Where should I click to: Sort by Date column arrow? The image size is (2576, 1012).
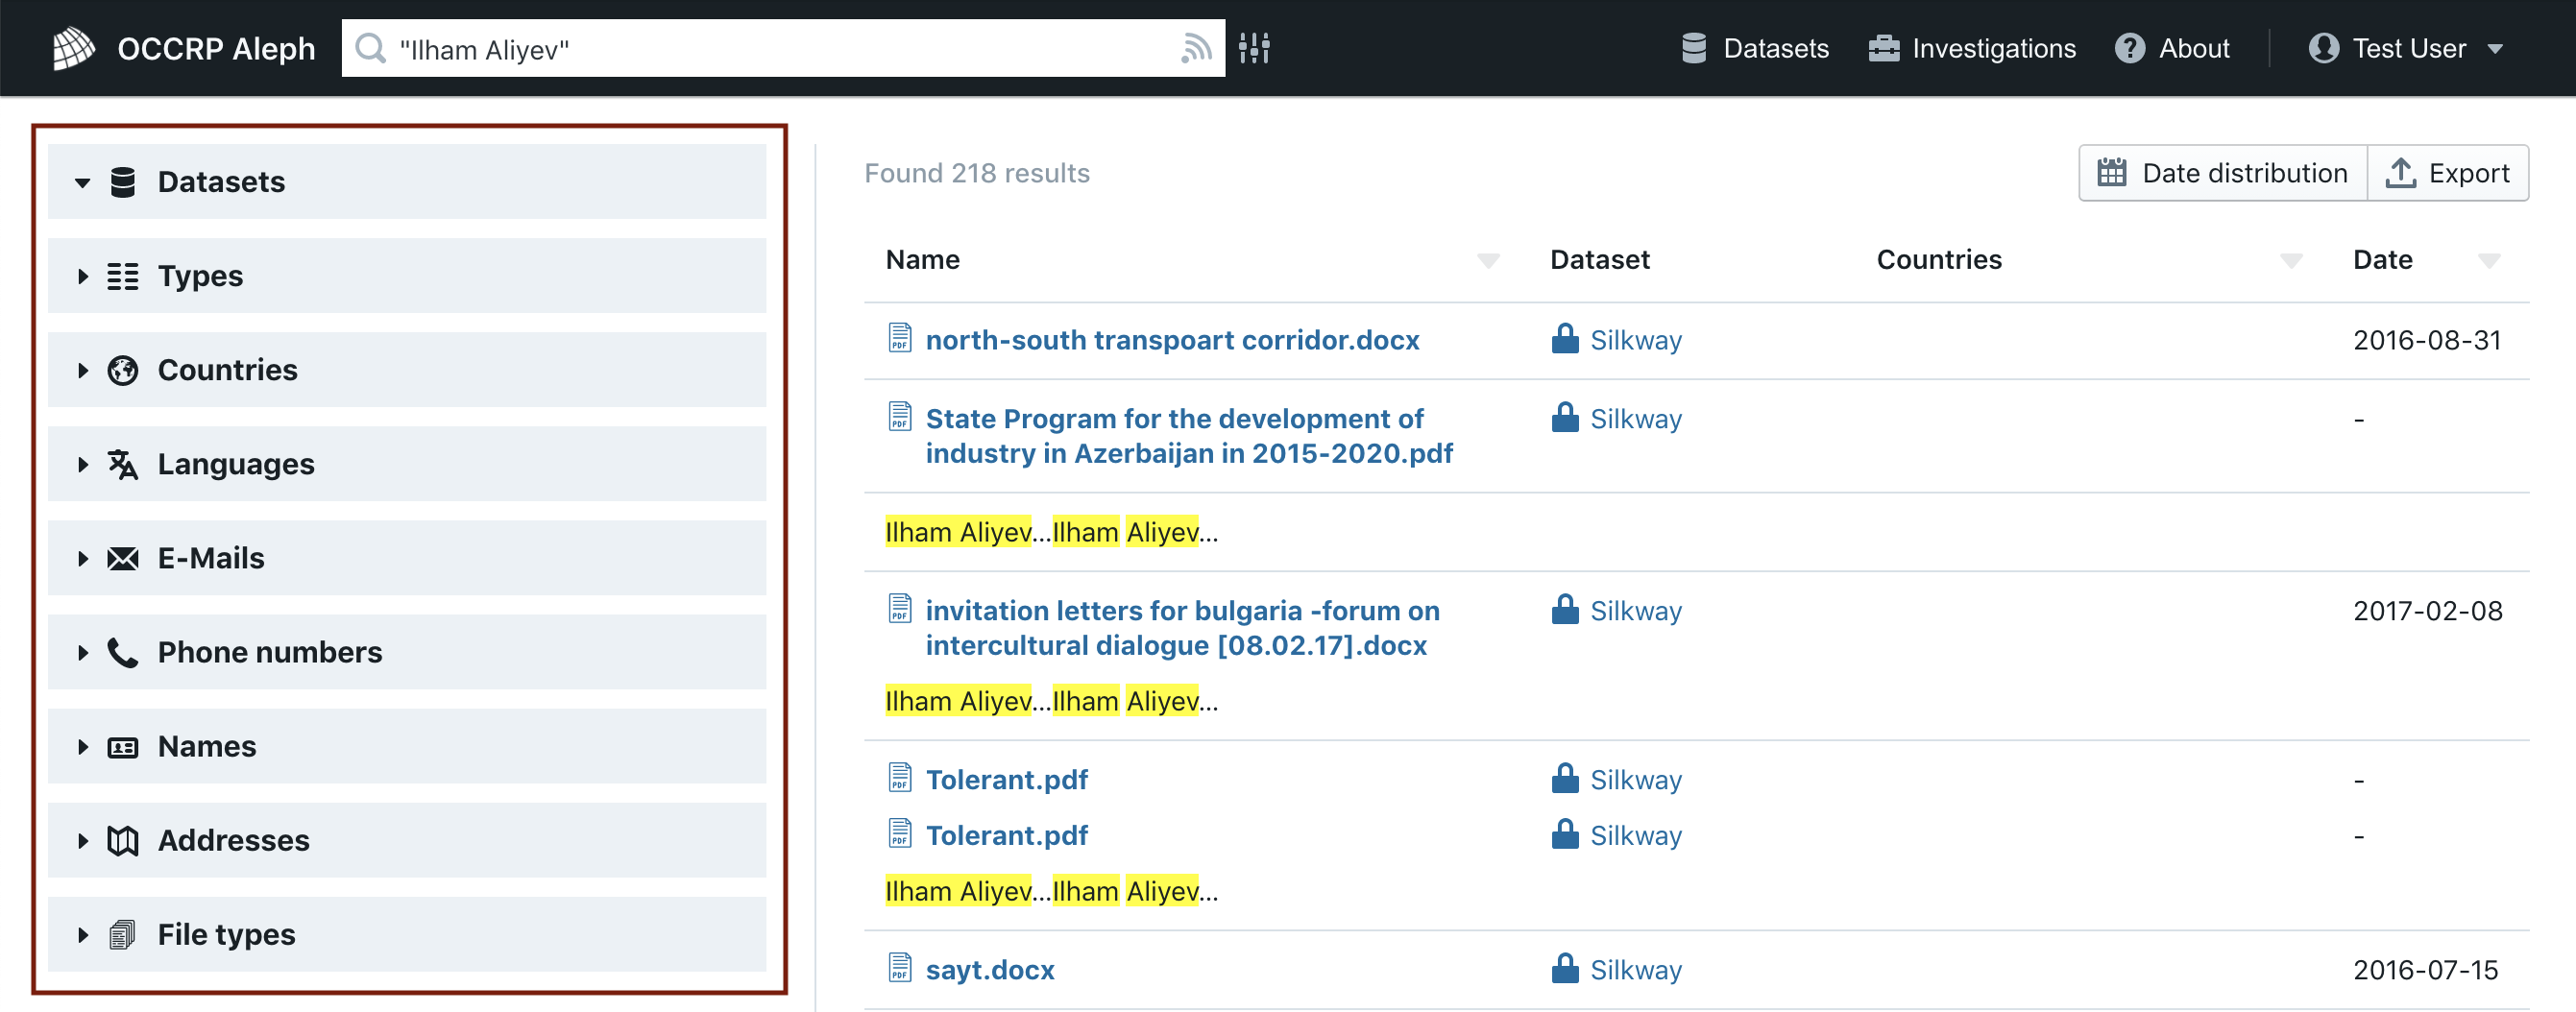point(2489,261)
